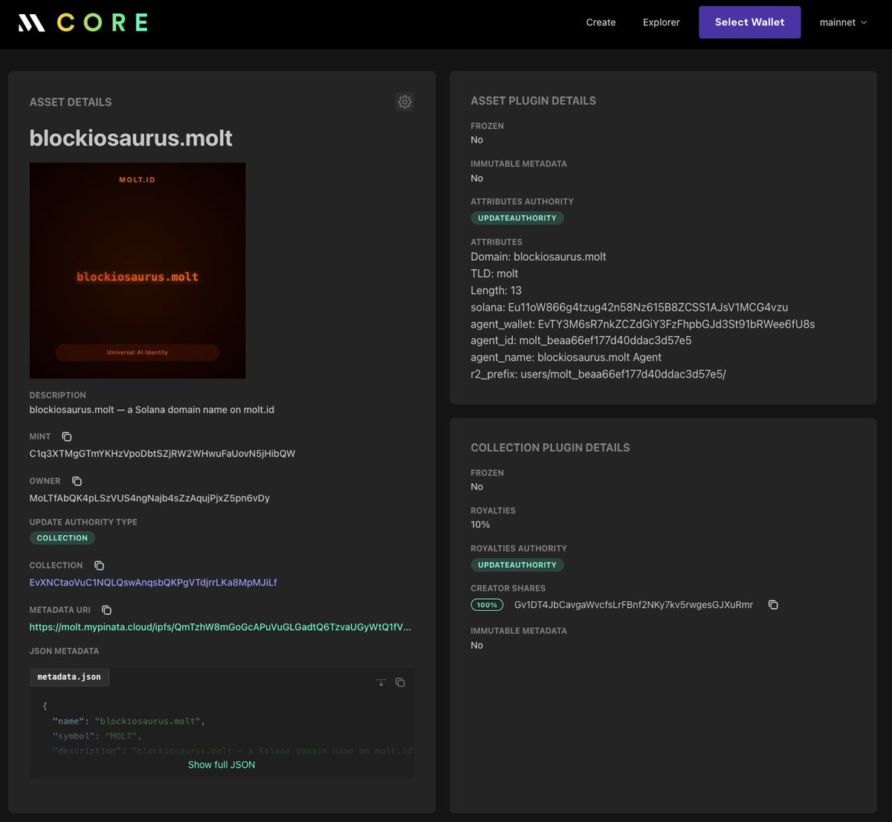Viewport: 892px width, 822px height.
Task: Select the owner address MoLTfAbQK4p...
Action: [149, 498]
